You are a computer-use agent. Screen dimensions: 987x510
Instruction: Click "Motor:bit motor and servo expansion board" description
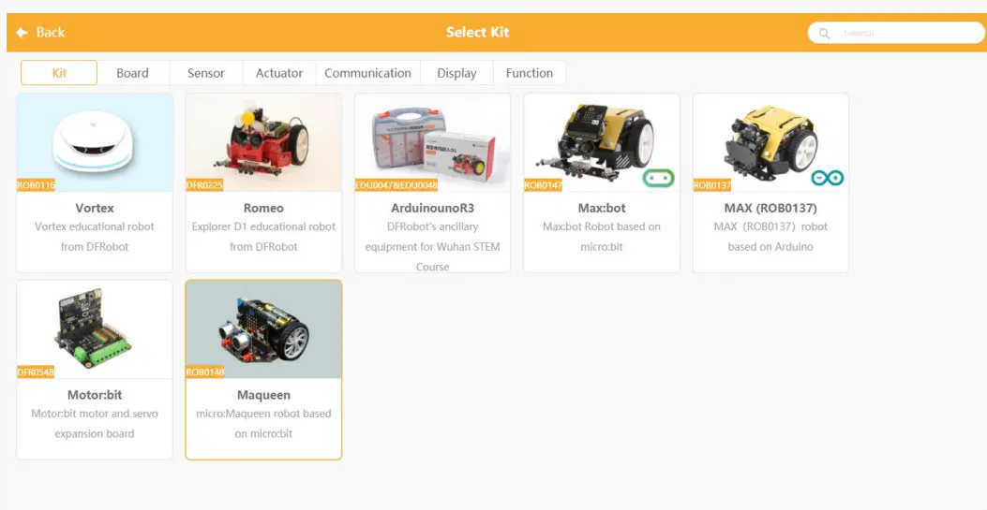coord(95,424)
